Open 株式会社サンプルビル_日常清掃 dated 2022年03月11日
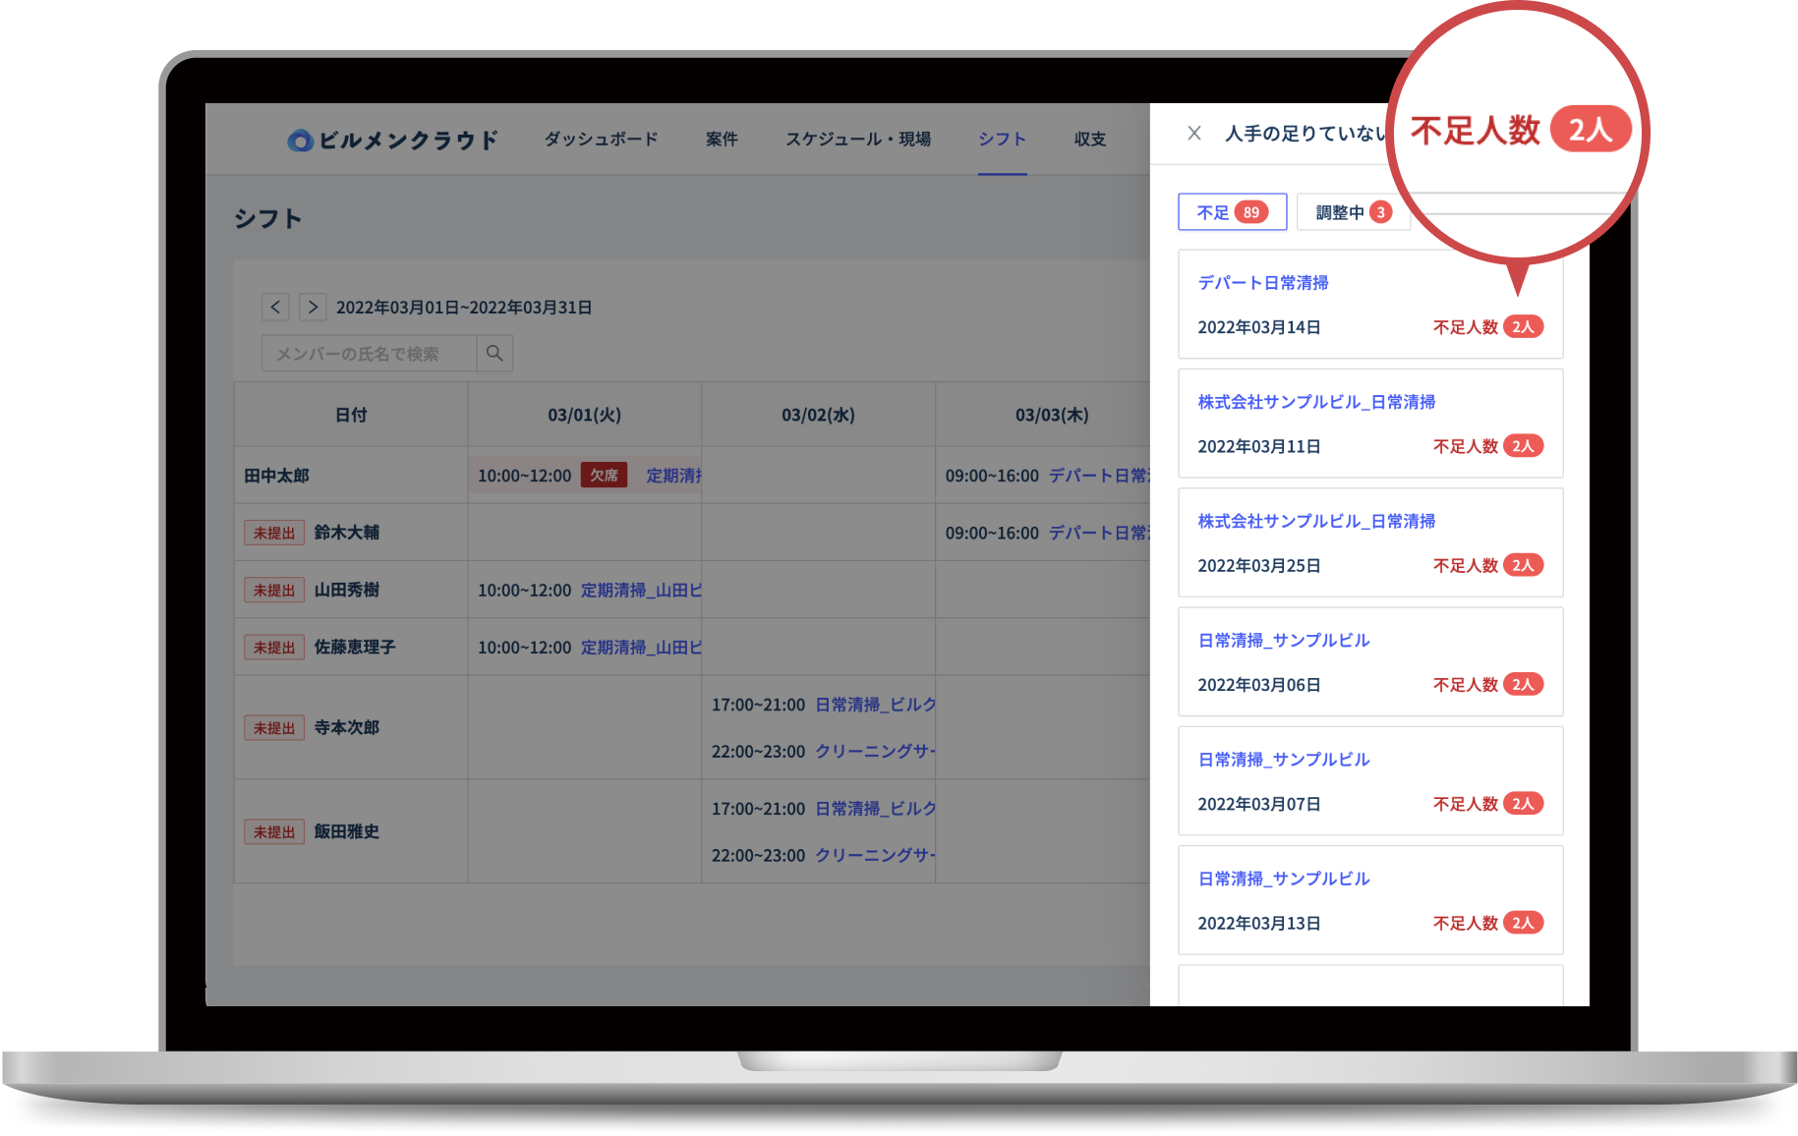This screenshot has width=1798, height=1136. click(1316, 401)
